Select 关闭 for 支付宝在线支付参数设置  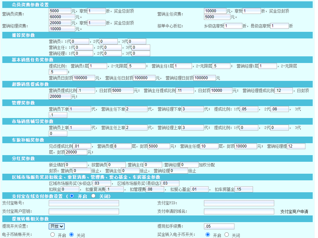93,196
